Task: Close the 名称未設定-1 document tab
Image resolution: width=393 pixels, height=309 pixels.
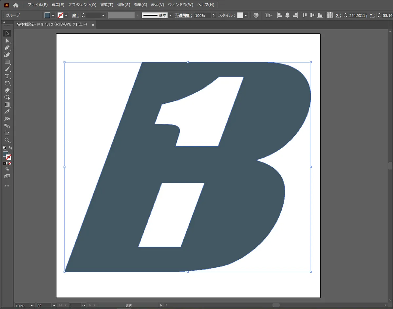Action: click(93, 25)
